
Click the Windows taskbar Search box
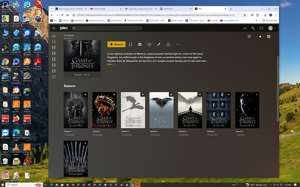[x=24, y=185]
